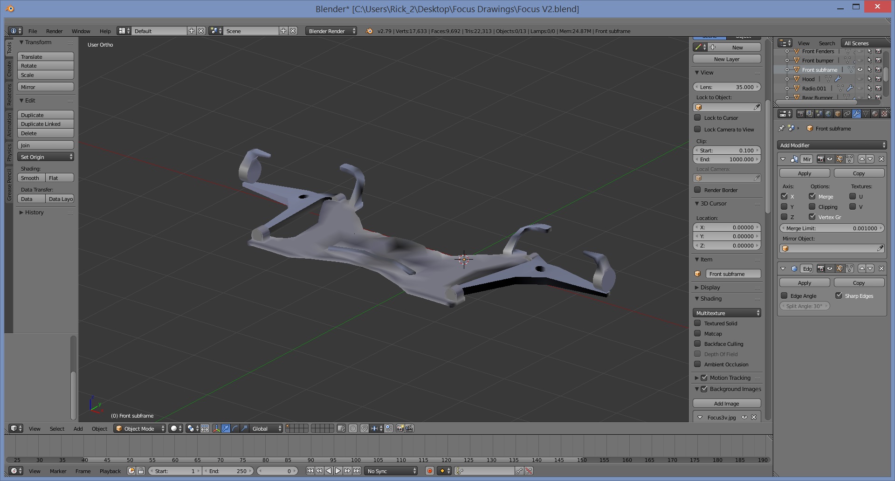
Task: Toggle proportional editing in 3D header
Action: pos(353,428)
